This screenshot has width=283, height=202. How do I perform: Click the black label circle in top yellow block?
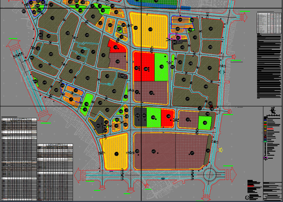150,29
